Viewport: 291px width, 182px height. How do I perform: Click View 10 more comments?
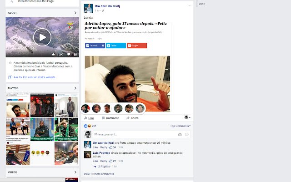(99, 174)
